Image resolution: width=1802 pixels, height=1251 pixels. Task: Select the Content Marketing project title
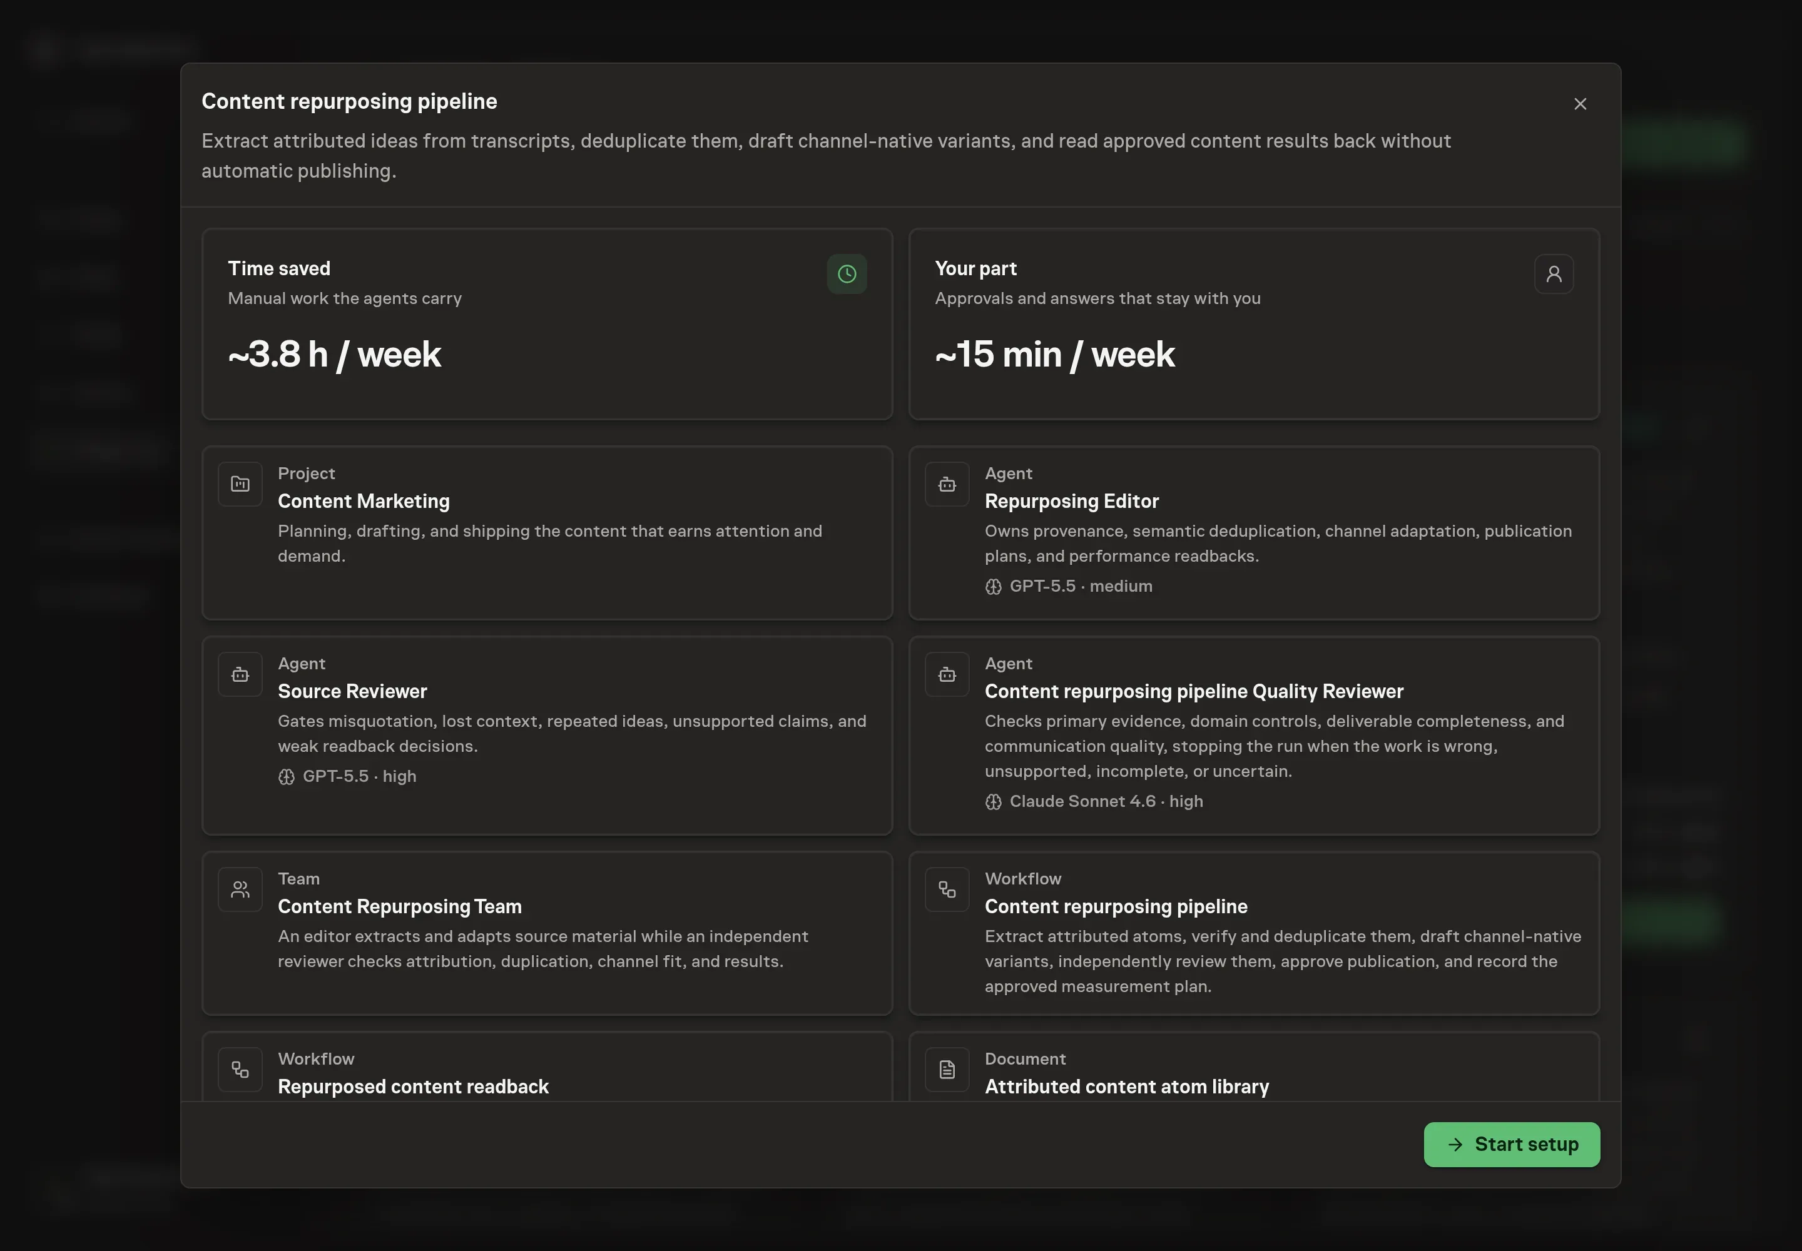point(364,501)
